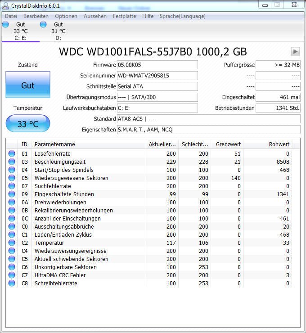This screenshot has width=306, height=333.
Task: Select the Schreibfehlerrate parameter name
Action: click(x=56, y=283)
